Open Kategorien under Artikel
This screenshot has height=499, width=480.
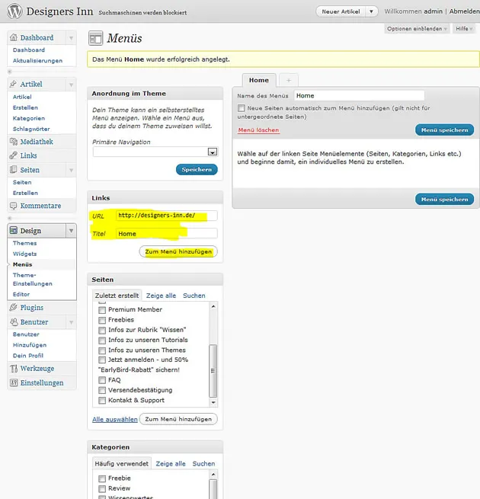(29, 118)
